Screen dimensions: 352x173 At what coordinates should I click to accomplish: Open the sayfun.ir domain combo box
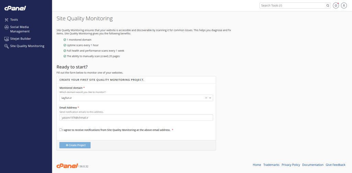pos(136,98)
